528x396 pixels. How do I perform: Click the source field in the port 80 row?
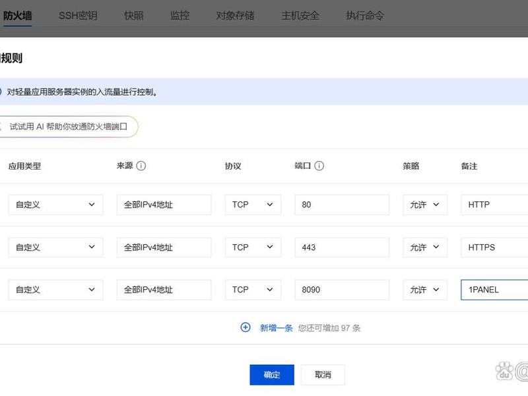(164, 205)
